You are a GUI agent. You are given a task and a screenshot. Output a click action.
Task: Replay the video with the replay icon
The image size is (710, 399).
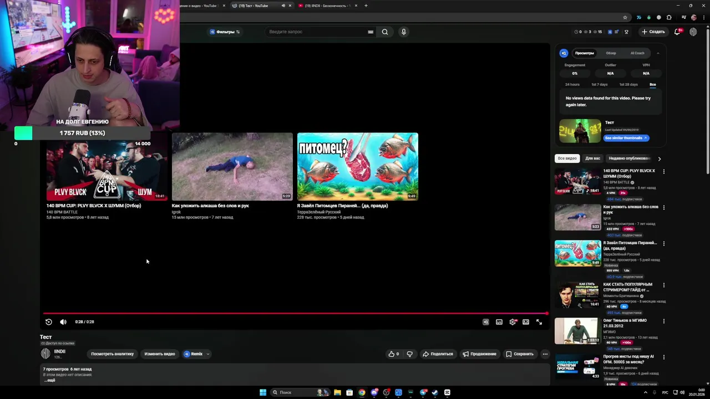[49, 322]
